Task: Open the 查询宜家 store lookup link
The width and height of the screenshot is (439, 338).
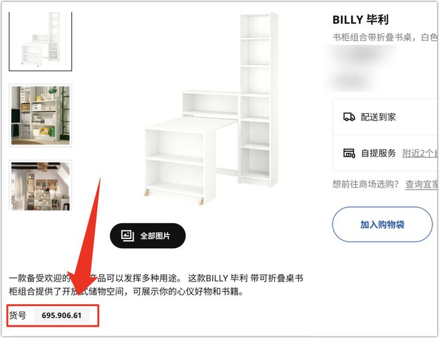Action: pyautogui.click(x=422, y=184)
